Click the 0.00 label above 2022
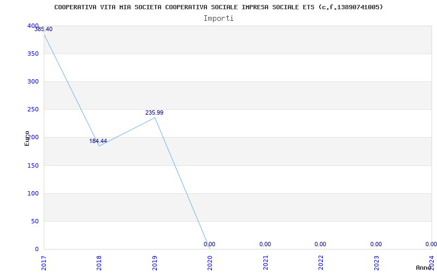 (320, 244)
